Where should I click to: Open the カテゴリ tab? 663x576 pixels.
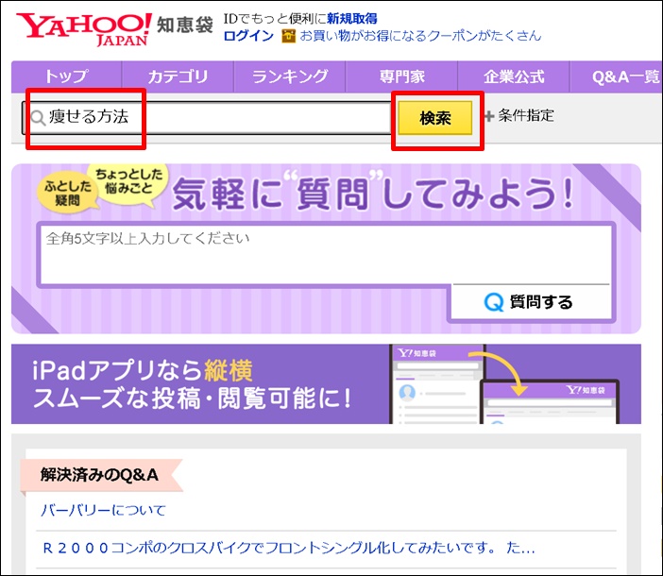[178, 77]
